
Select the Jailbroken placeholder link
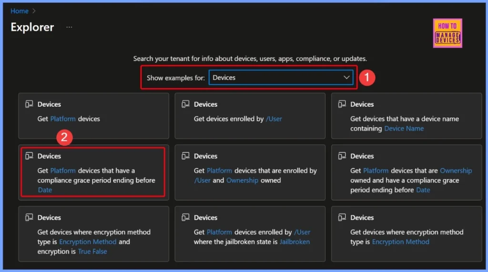(295, 242)
